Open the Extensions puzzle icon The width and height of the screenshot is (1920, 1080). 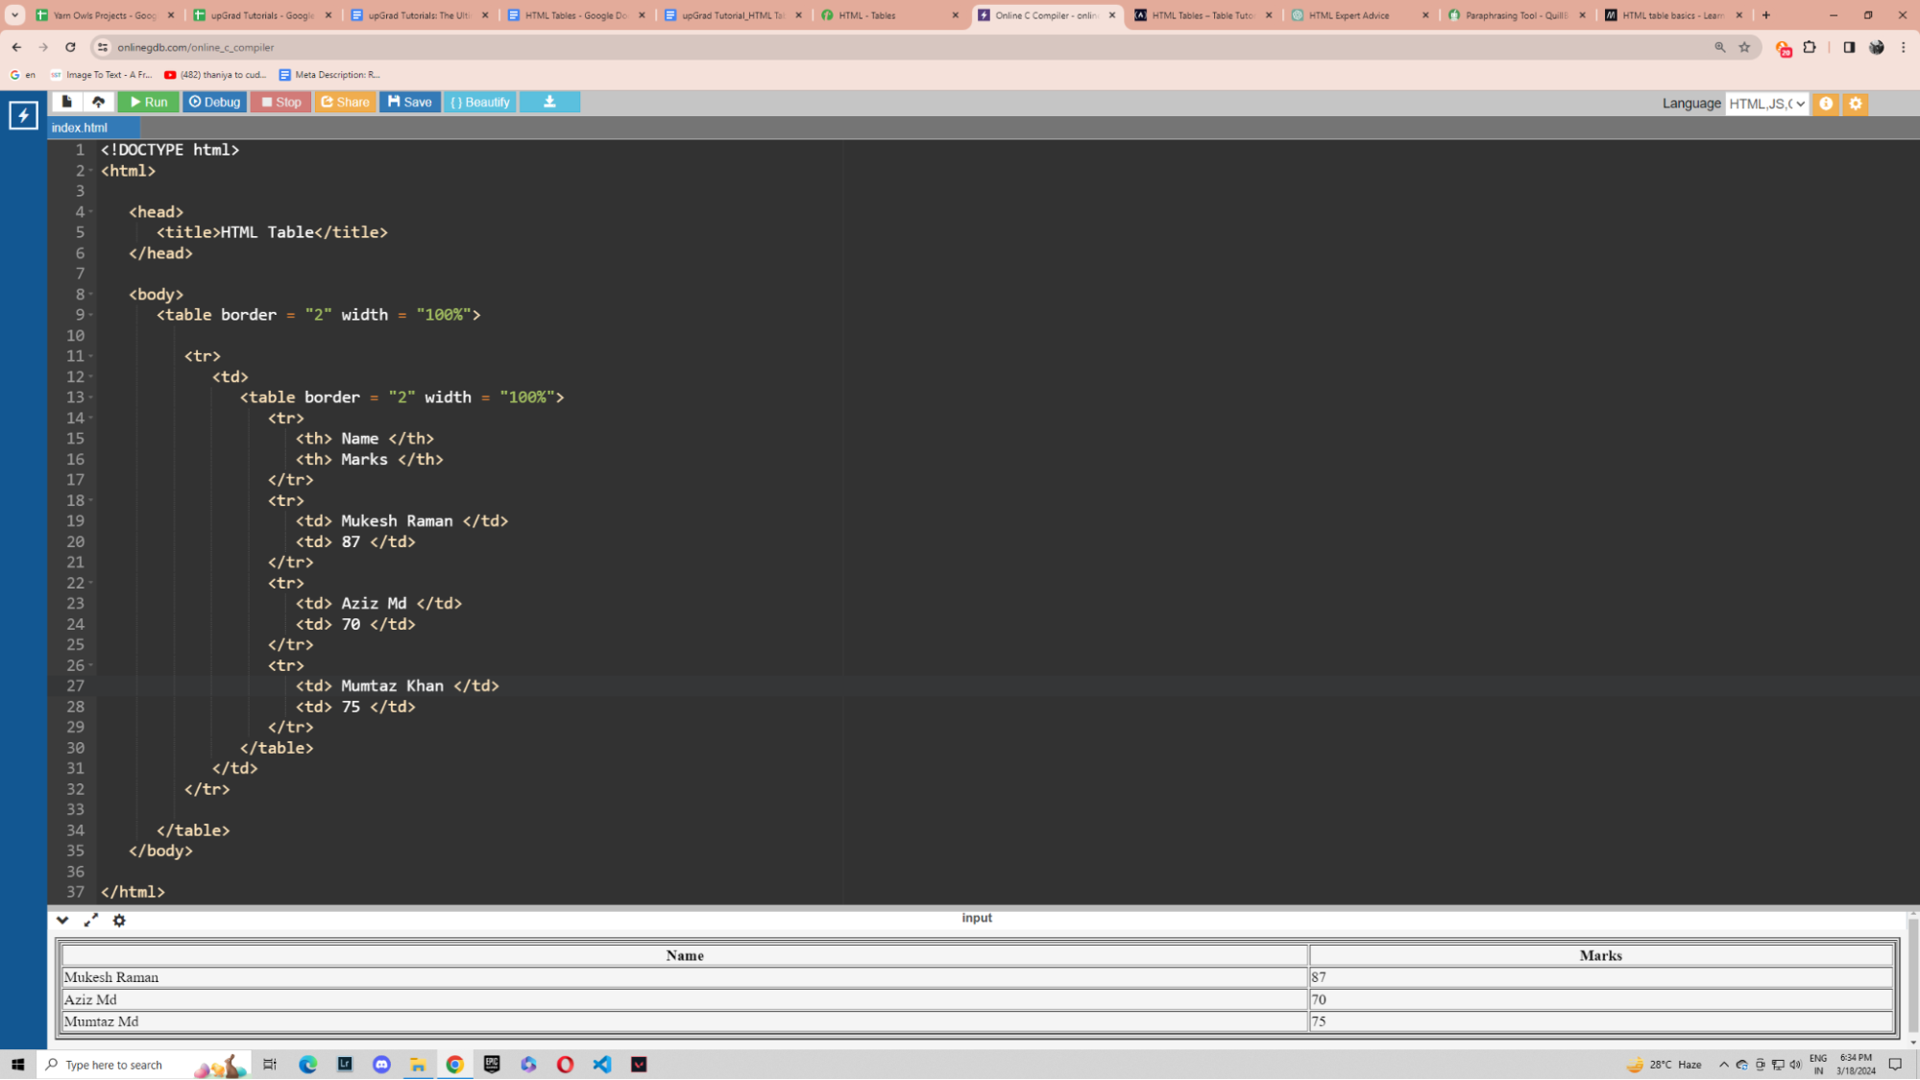(1810, 47)
